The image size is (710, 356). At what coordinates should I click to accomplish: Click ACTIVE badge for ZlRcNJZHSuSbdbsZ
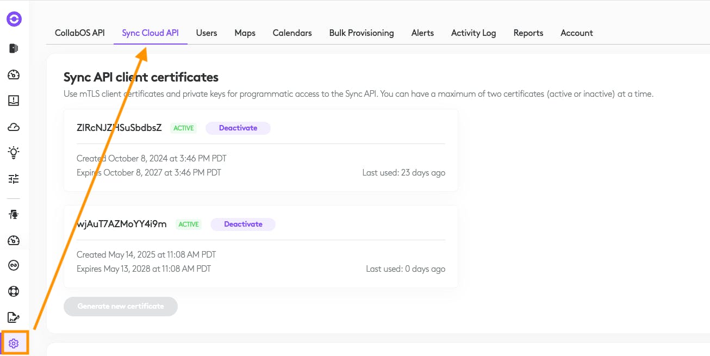pyautogui.click(x=184, y=128)
